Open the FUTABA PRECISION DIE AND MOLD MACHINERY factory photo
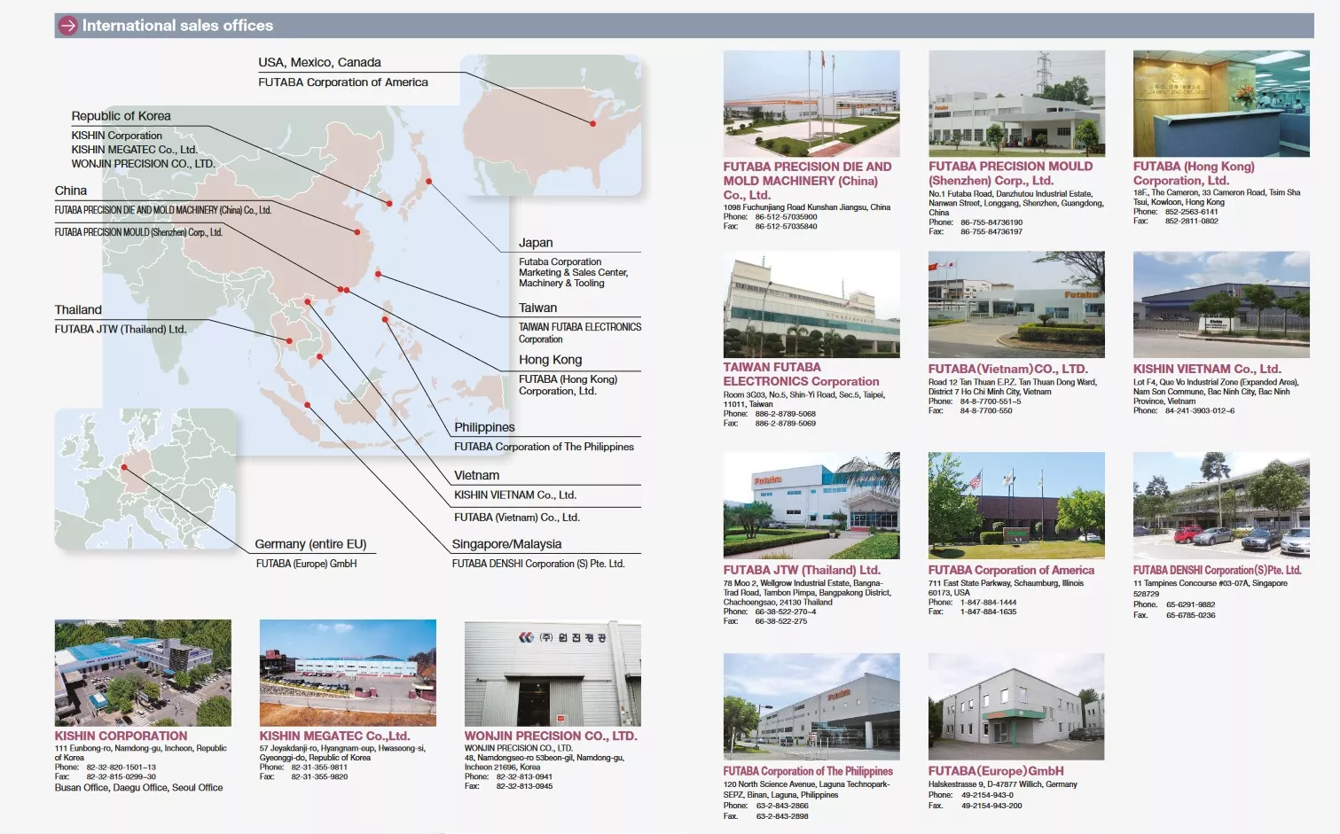Screen dimensions: 1340x834 coord(811,104)
